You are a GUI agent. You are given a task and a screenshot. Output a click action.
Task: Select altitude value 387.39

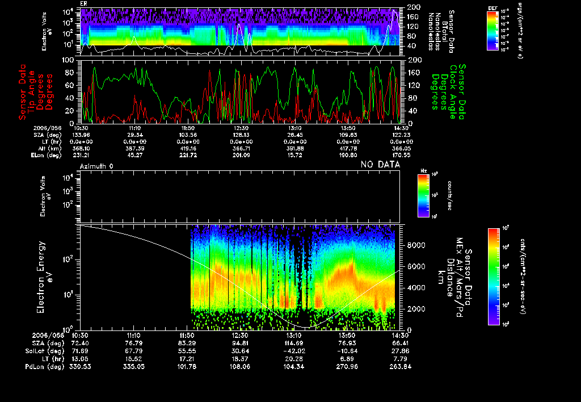[135, 148]
